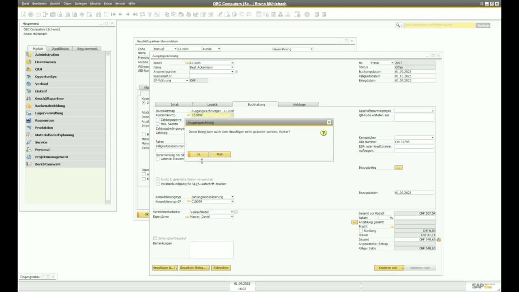Image resolution: width=519 pixels, height=292 pixels.
Task: Open the Lagerverwaltung module icon
Action: click(x=29, y=113)
